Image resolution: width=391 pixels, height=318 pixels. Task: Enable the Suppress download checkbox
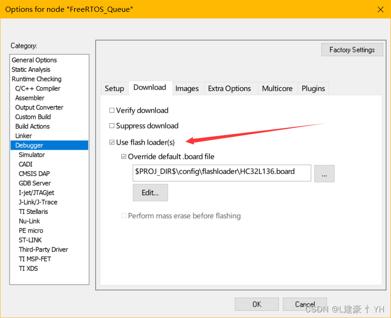[x=112, y=126]
